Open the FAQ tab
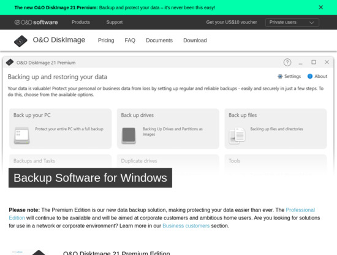The height and width of the screenshot is (255, 337). pyautogui.click(x=130, y=41)
